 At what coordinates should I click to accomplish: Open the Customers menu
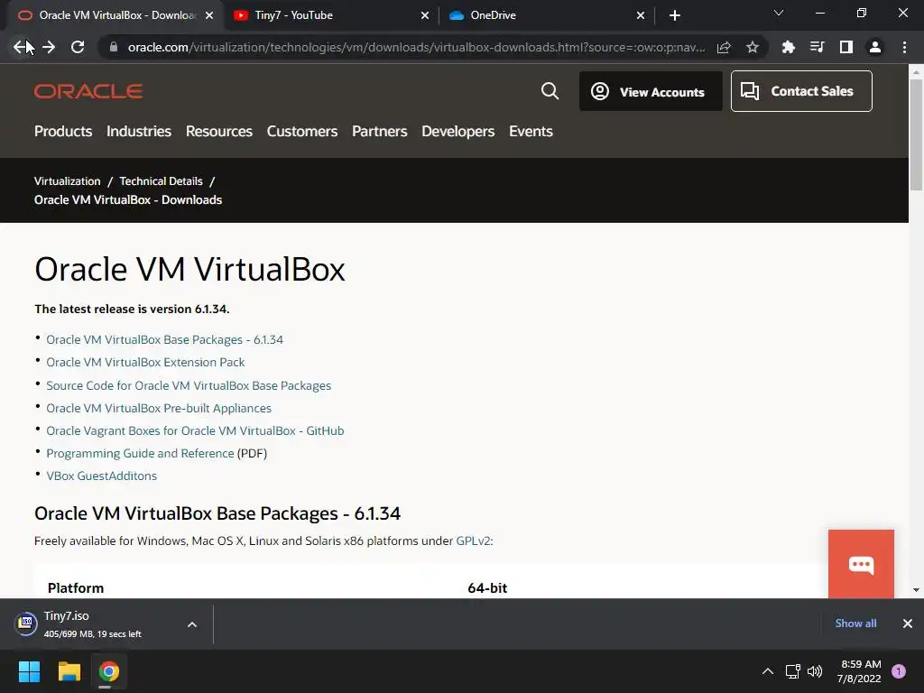(x=302, y=132)
